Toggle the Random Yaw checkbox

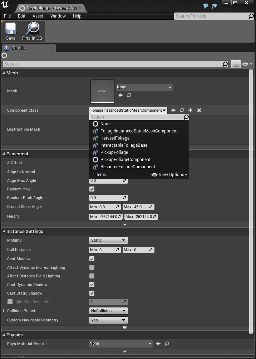tap(92, 189)
